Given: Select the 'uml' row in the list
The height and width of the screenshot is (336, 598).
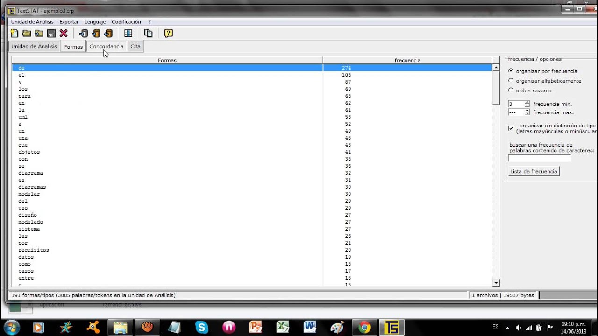Looking at the screenshot, I should [252, 117].
